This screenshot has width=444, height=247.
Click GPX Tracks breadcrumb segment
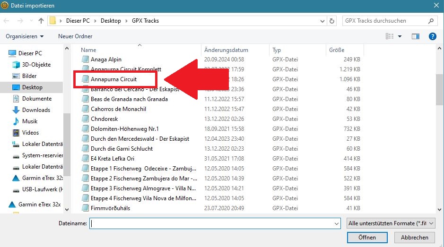tap(145, 21)
